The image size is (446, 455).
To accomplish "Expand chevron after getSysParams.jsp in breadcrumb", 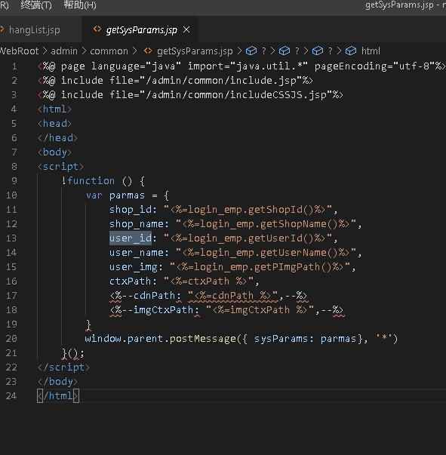I will tap(240, 51).
